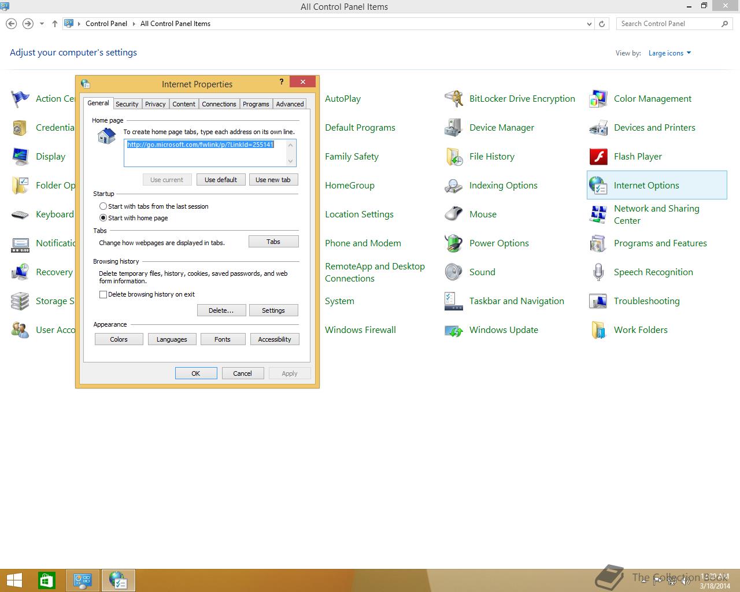Click the Delete... browsing history button
740x592 pixels.
pyautogui.click(x=221, y=310)
